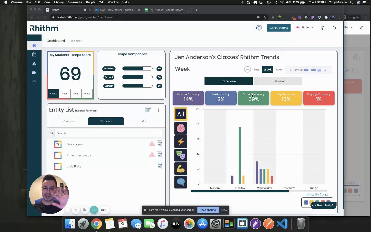371x232 pixels.
Task: Open notes icon for Ben Watson
Action: pyautogui.click(x=159, y=144)
